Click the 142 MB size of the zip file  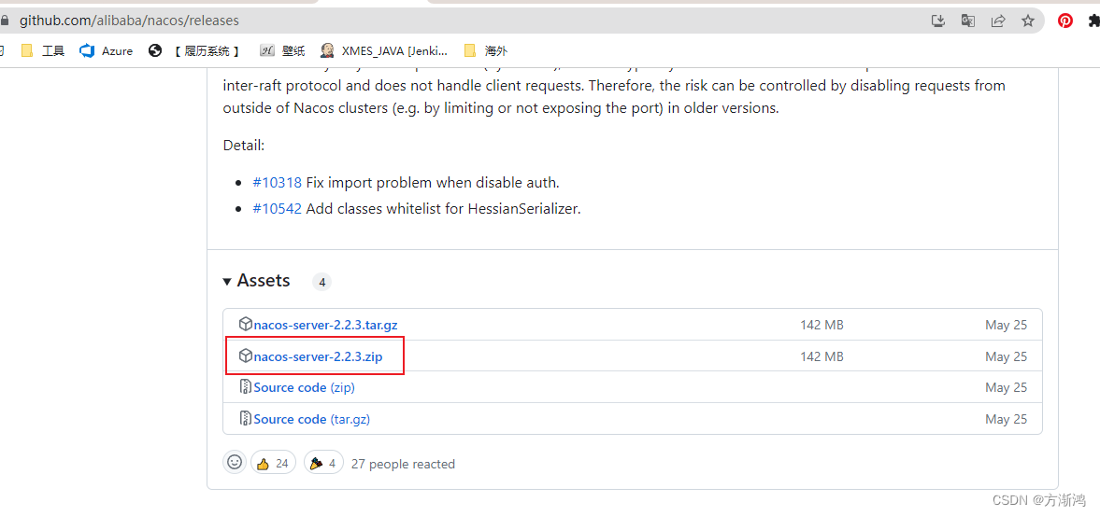click(821, 356)
